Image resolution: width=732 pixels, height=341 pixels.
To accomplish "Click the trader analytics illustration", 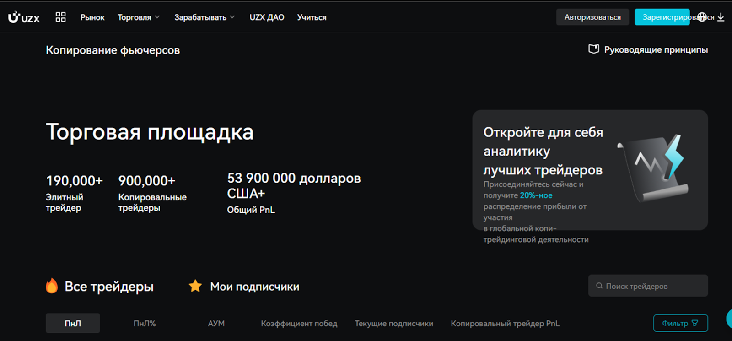I will click(x=653, y=168).
